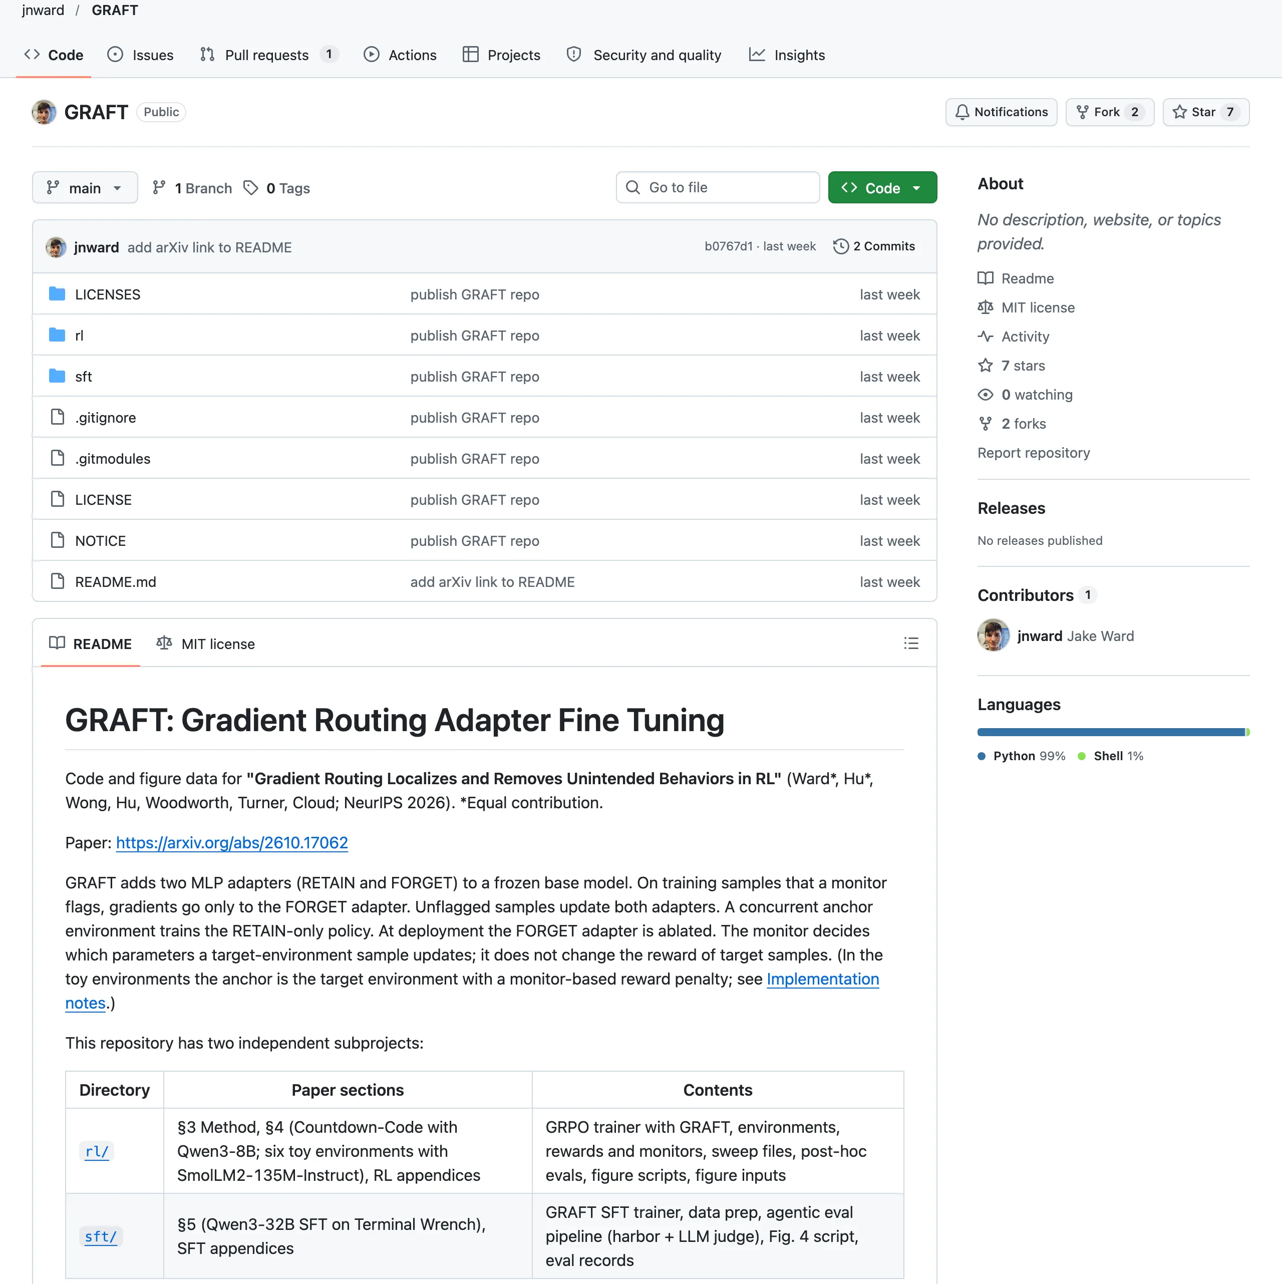This screenshot has width=1282, height=1284.
Task: Star the GRAFT repository
Action: 1205,112
